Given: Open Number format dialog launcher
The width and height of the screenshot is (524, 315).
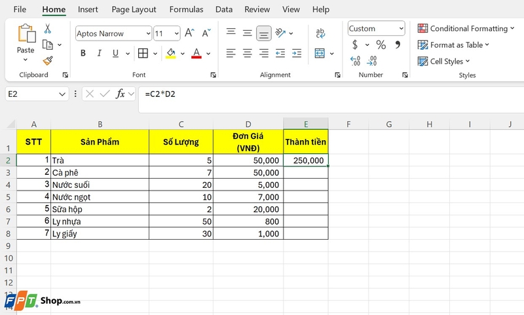Looking at the screenshot, I should [x=405, y=75].
